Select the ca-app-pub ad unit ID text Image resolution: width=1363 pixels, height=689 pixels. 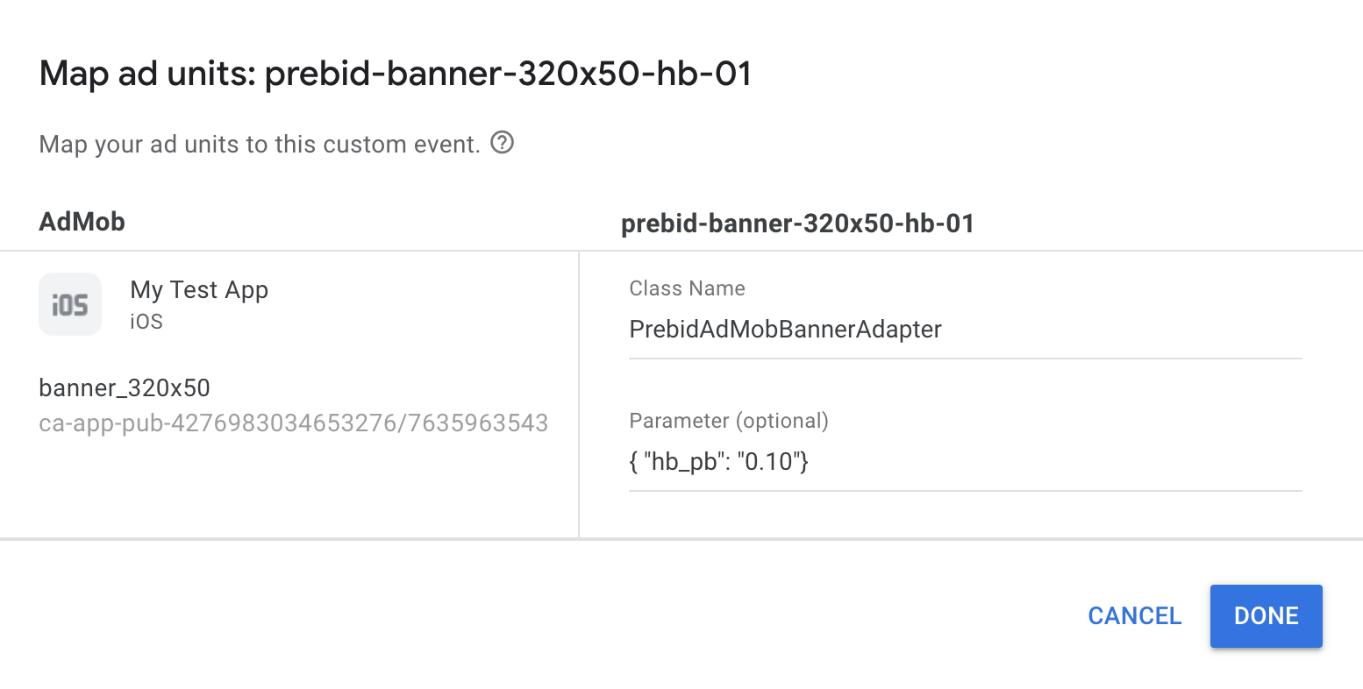293,423
